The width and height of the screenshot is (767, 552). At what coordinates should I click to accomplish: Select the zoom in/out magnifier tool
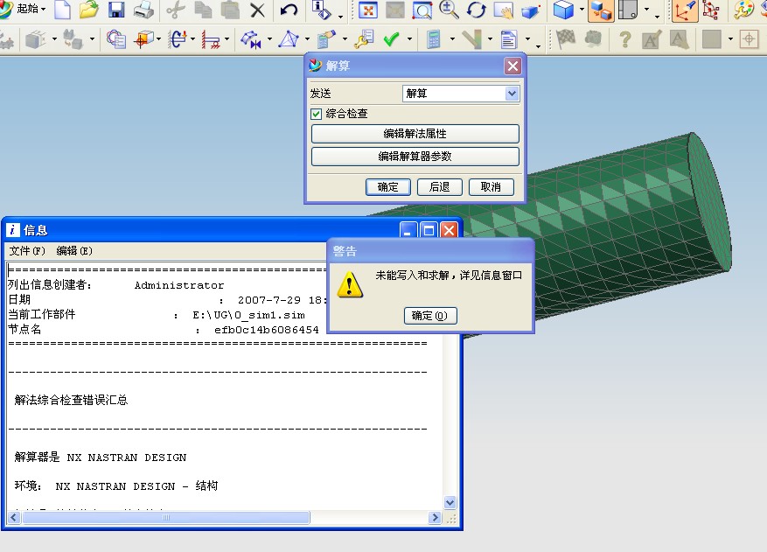pos(449,10)
